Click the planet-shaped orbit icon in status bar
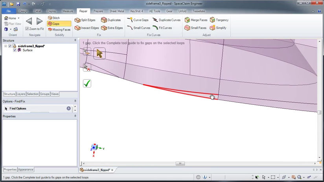324x182 pixels. tap(284, 177)
